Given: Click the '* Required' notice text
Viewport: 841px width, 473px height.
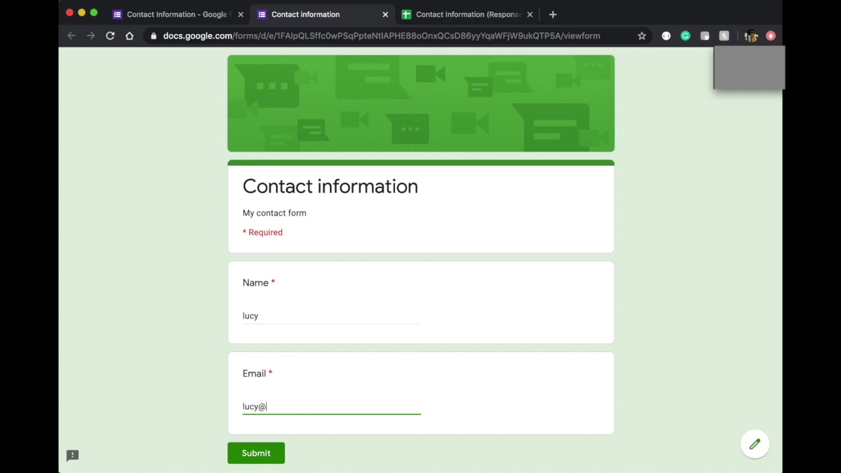Looking at the screenshot, I should (x=263, y=233).
